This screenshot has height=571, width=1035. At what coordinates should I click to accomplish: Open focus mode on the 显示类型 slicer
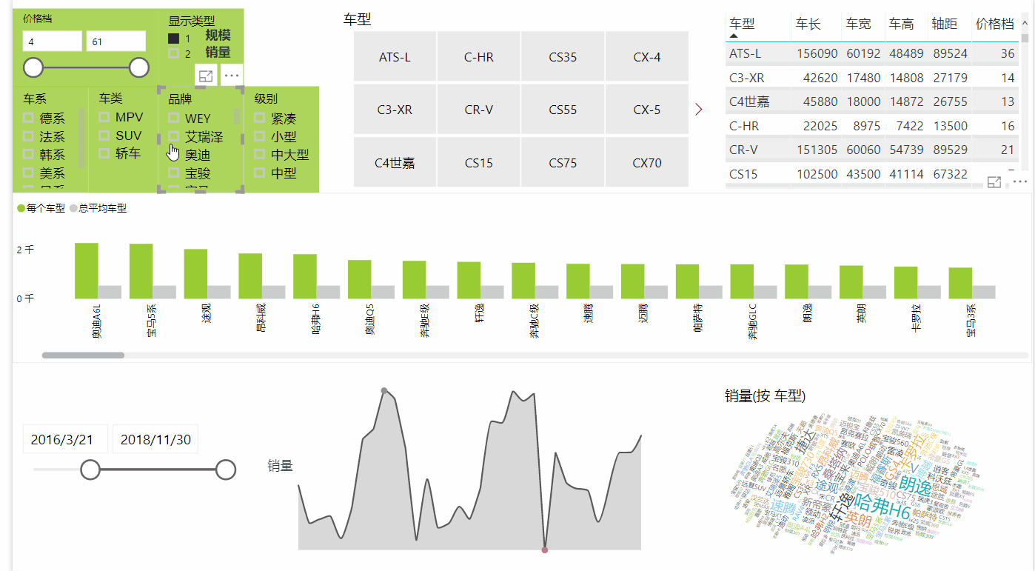[206, 75]
